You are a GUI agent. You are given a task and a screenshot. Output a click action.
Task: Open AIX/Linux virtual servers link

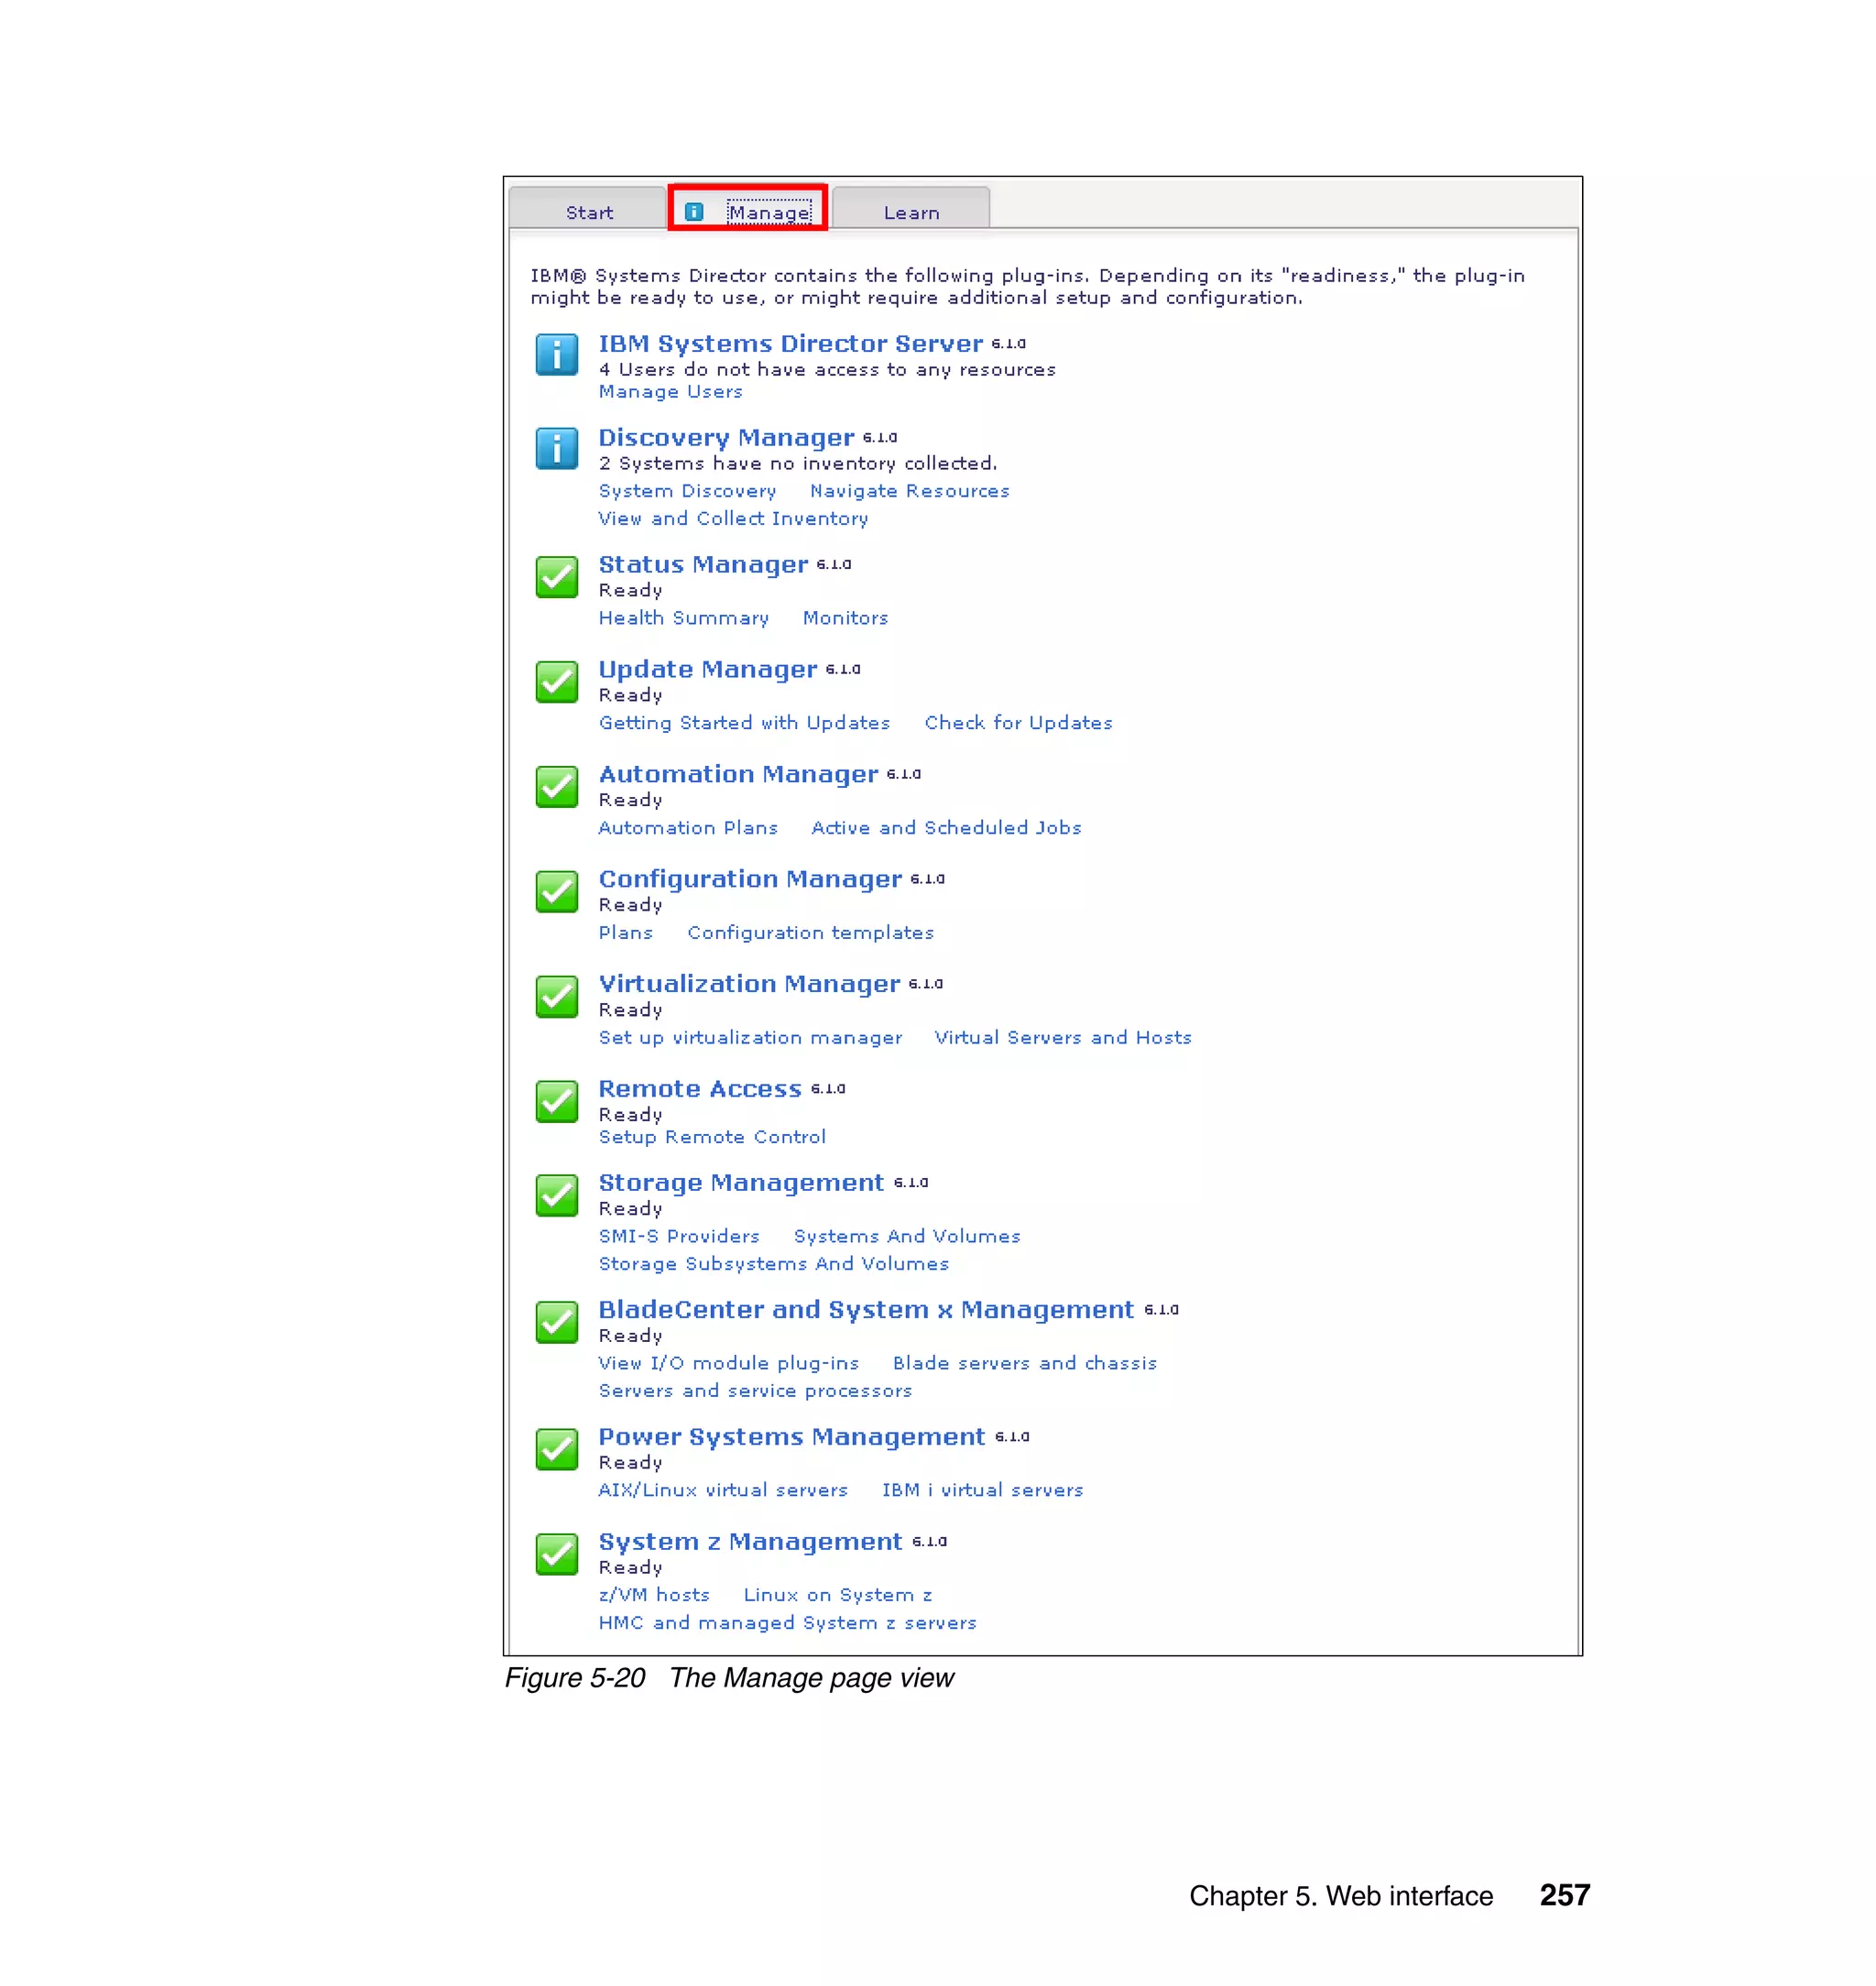(723, 1491)
